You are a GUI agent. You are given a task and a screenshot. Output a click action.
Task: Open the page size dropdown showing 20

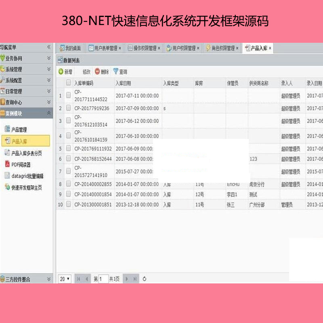pyautogui.click(x=65, y=279)
